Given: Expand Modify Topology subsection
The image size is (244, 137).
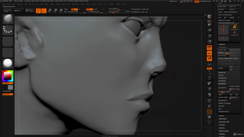Looking at the screenshot, I should [225, 103].
